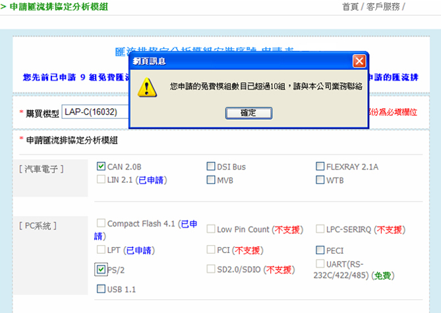
Task: Check the WTB option
Action: 320,180
